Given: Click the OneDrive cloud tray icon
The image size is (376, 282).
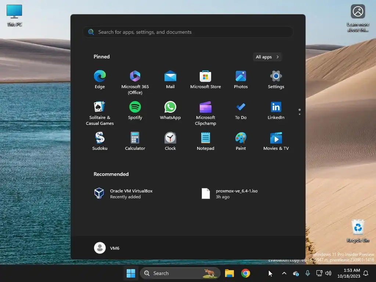Looking at the screenshot, I should pyautogui.click(x=296, y=273).
